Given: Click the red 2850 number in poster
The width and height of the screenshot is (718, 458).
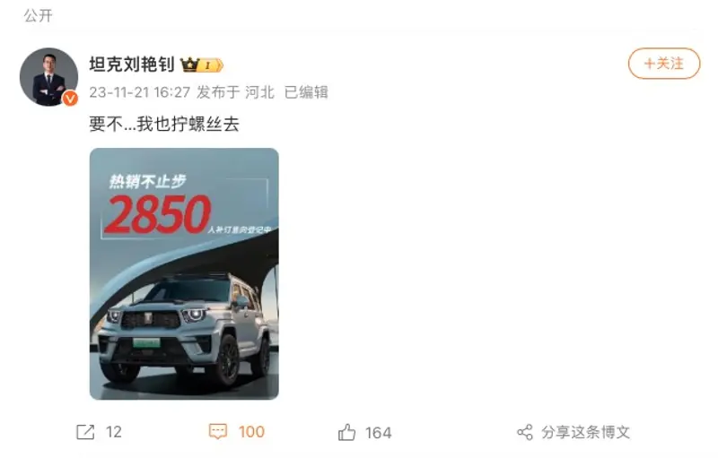Looking at the screenshot, I should click(x=158, y=214).
